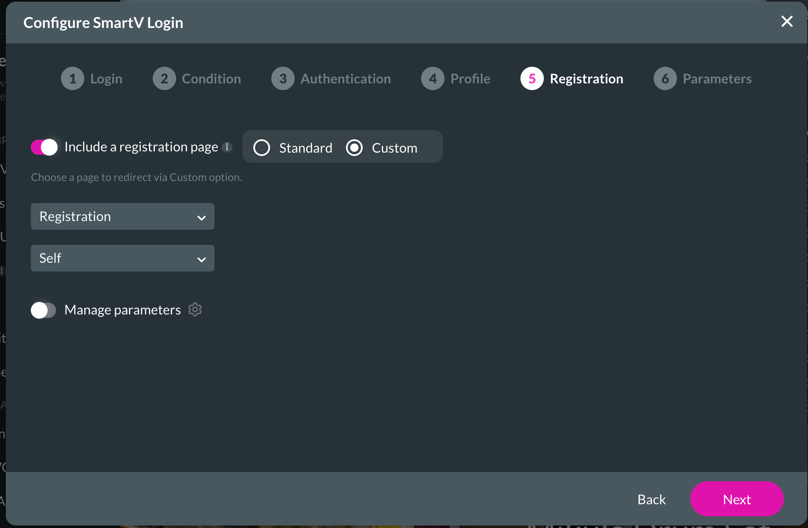
Task: Click the Next button to proceed
Action: click(737, 499)
